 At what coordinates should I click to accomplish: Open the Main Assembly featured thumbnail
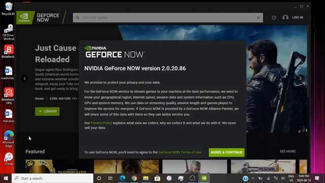[263, 166]
